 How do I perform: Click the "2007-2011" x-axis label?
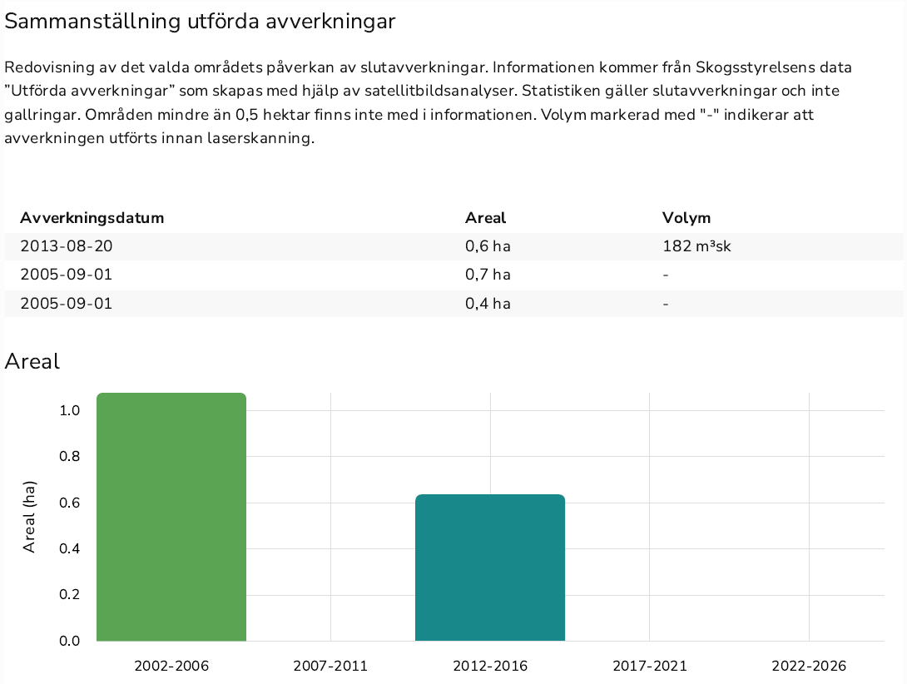click(x=330, y=666)
